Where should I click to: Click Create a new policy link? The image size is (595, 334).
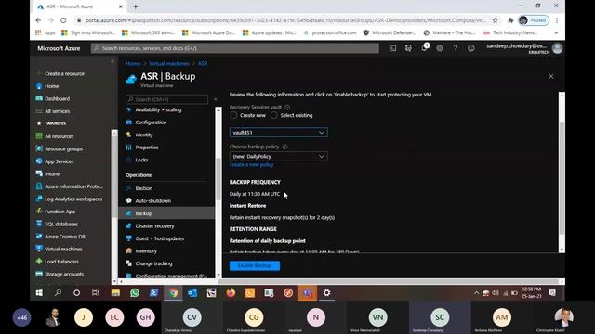click(x=252, y=165)
